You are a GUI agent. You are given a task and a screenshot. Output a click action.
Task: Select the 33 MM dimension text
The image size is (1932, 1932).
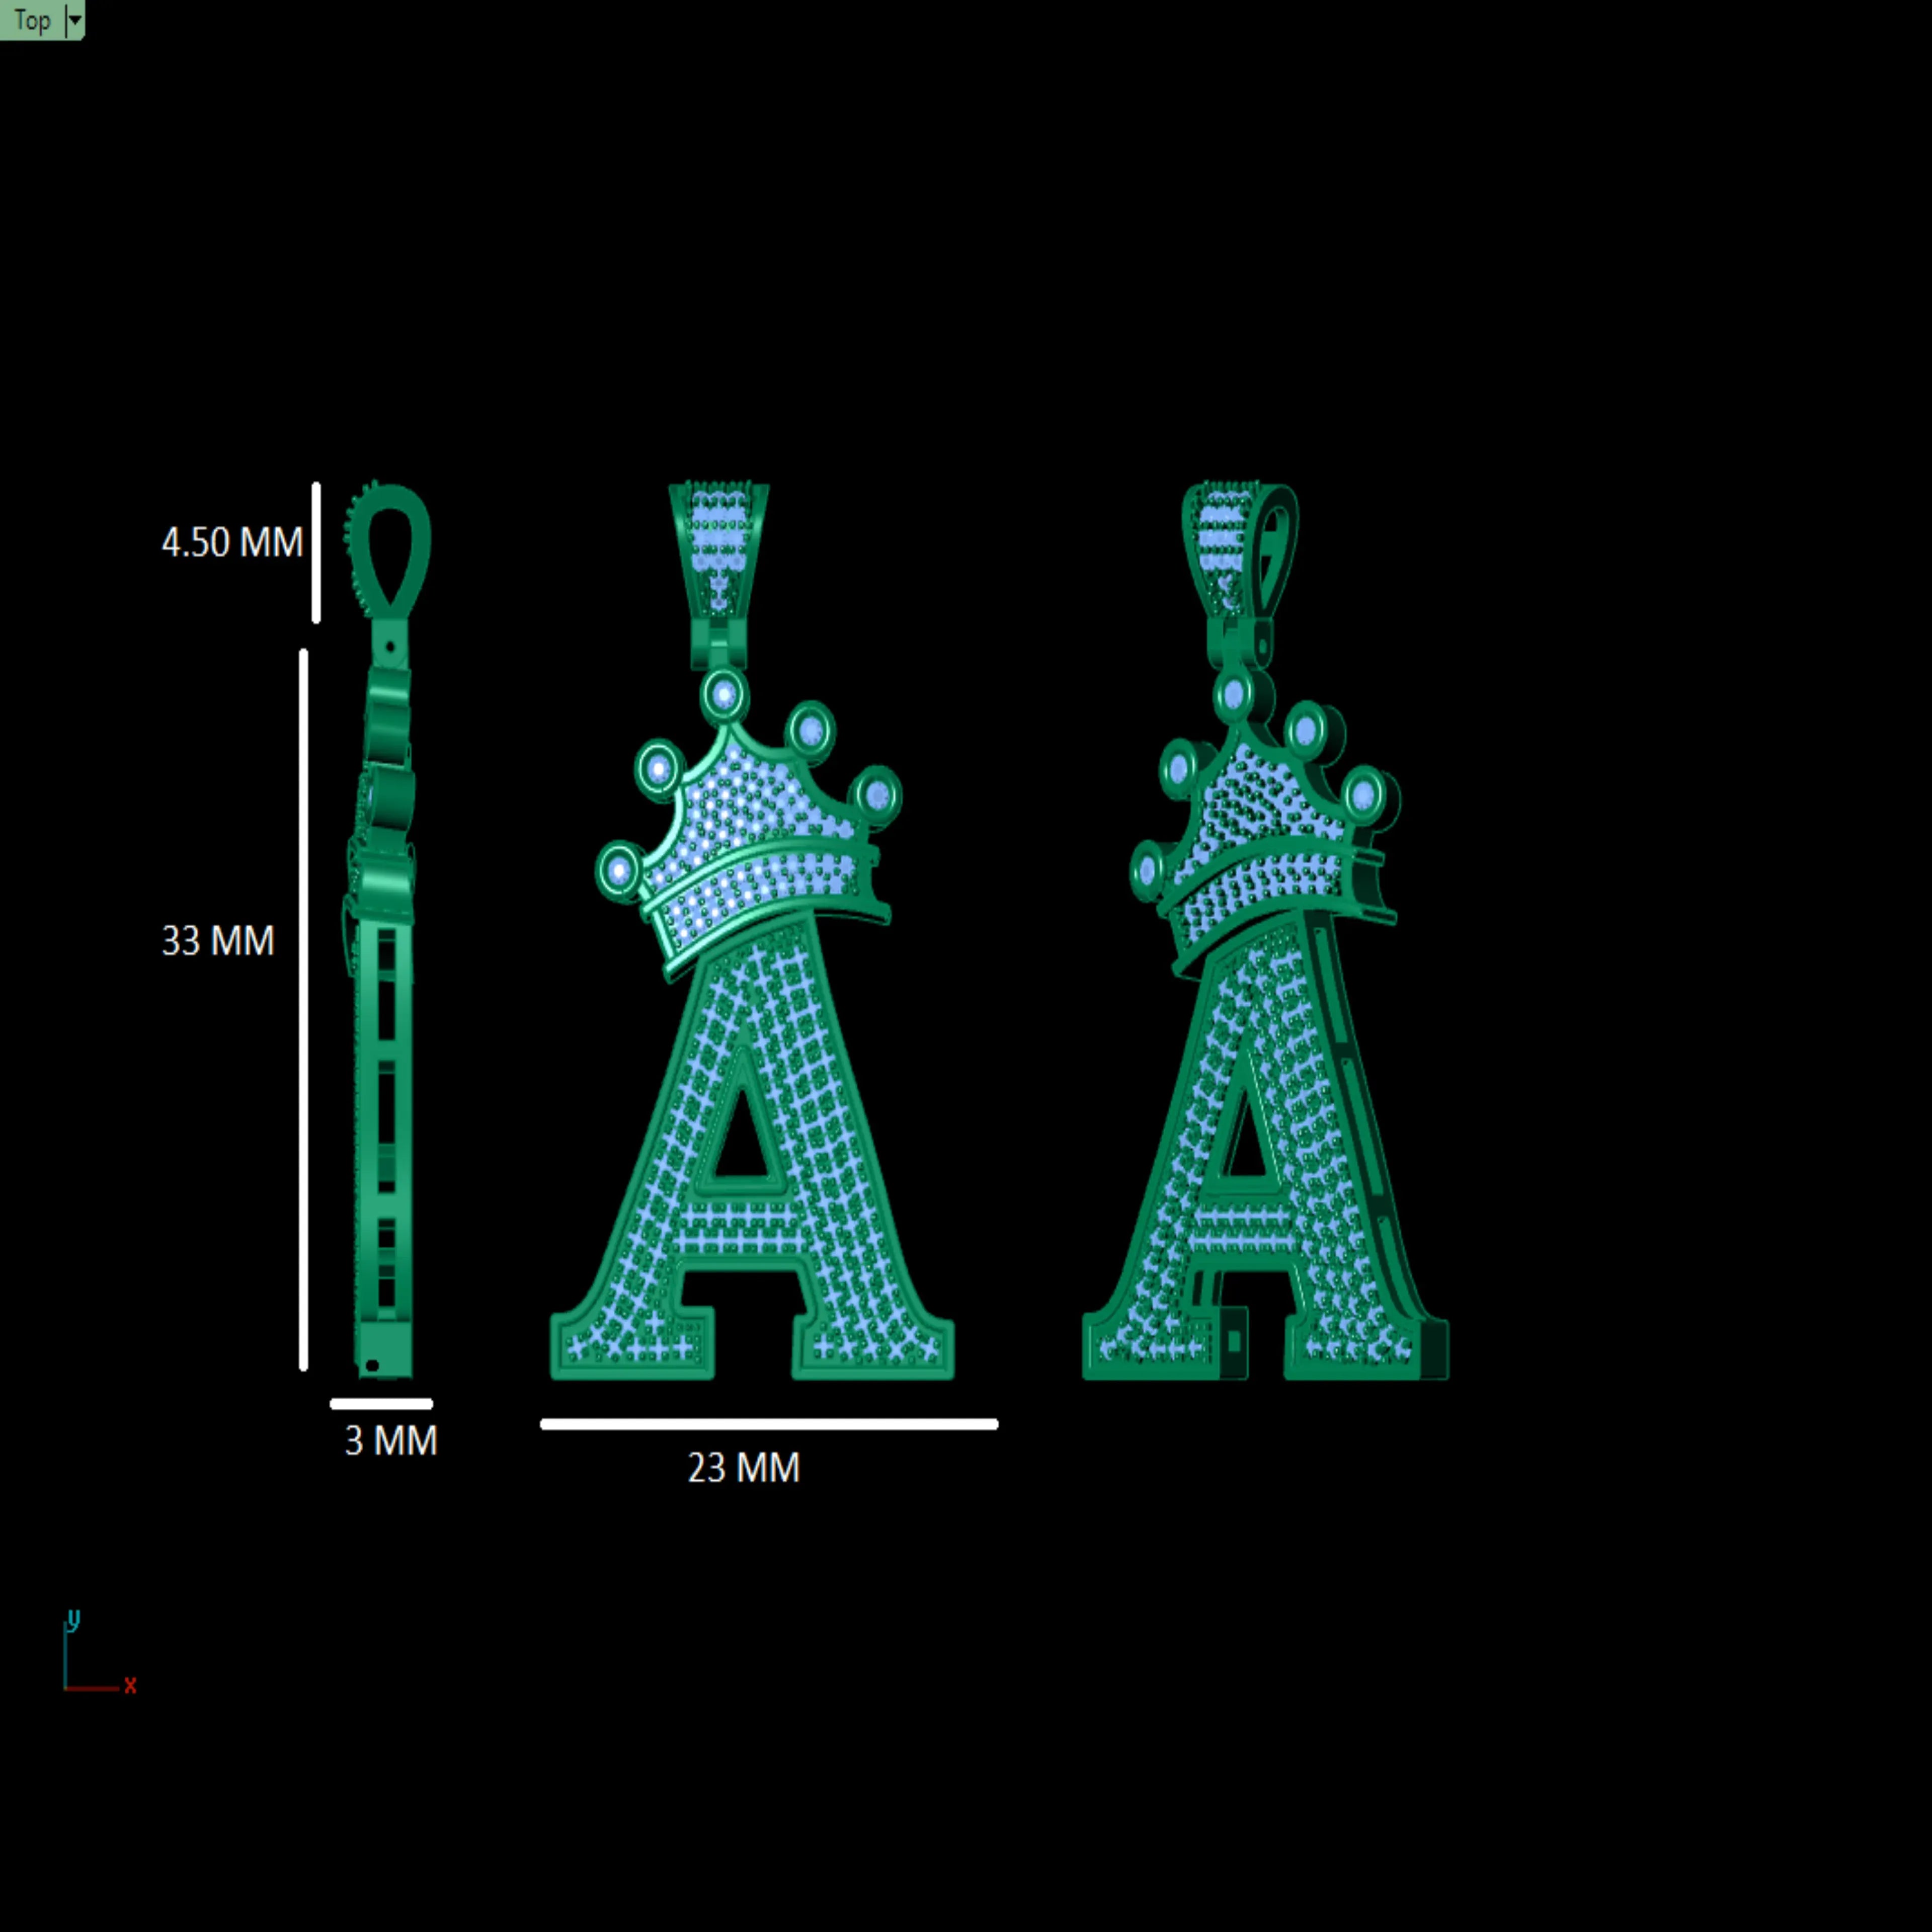[x=218, y=941]
